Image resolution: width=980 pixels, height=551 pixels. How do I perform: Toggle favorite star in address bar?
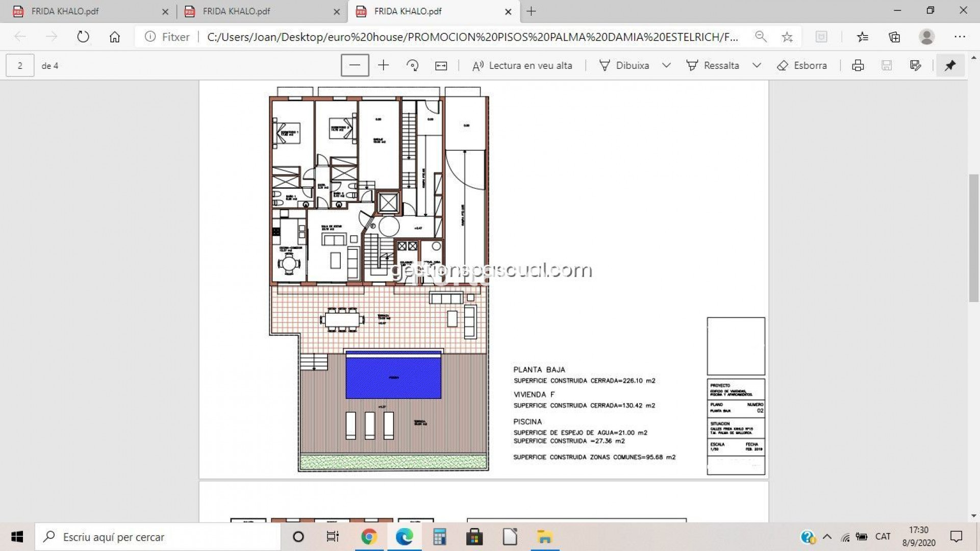click(787, 37)
